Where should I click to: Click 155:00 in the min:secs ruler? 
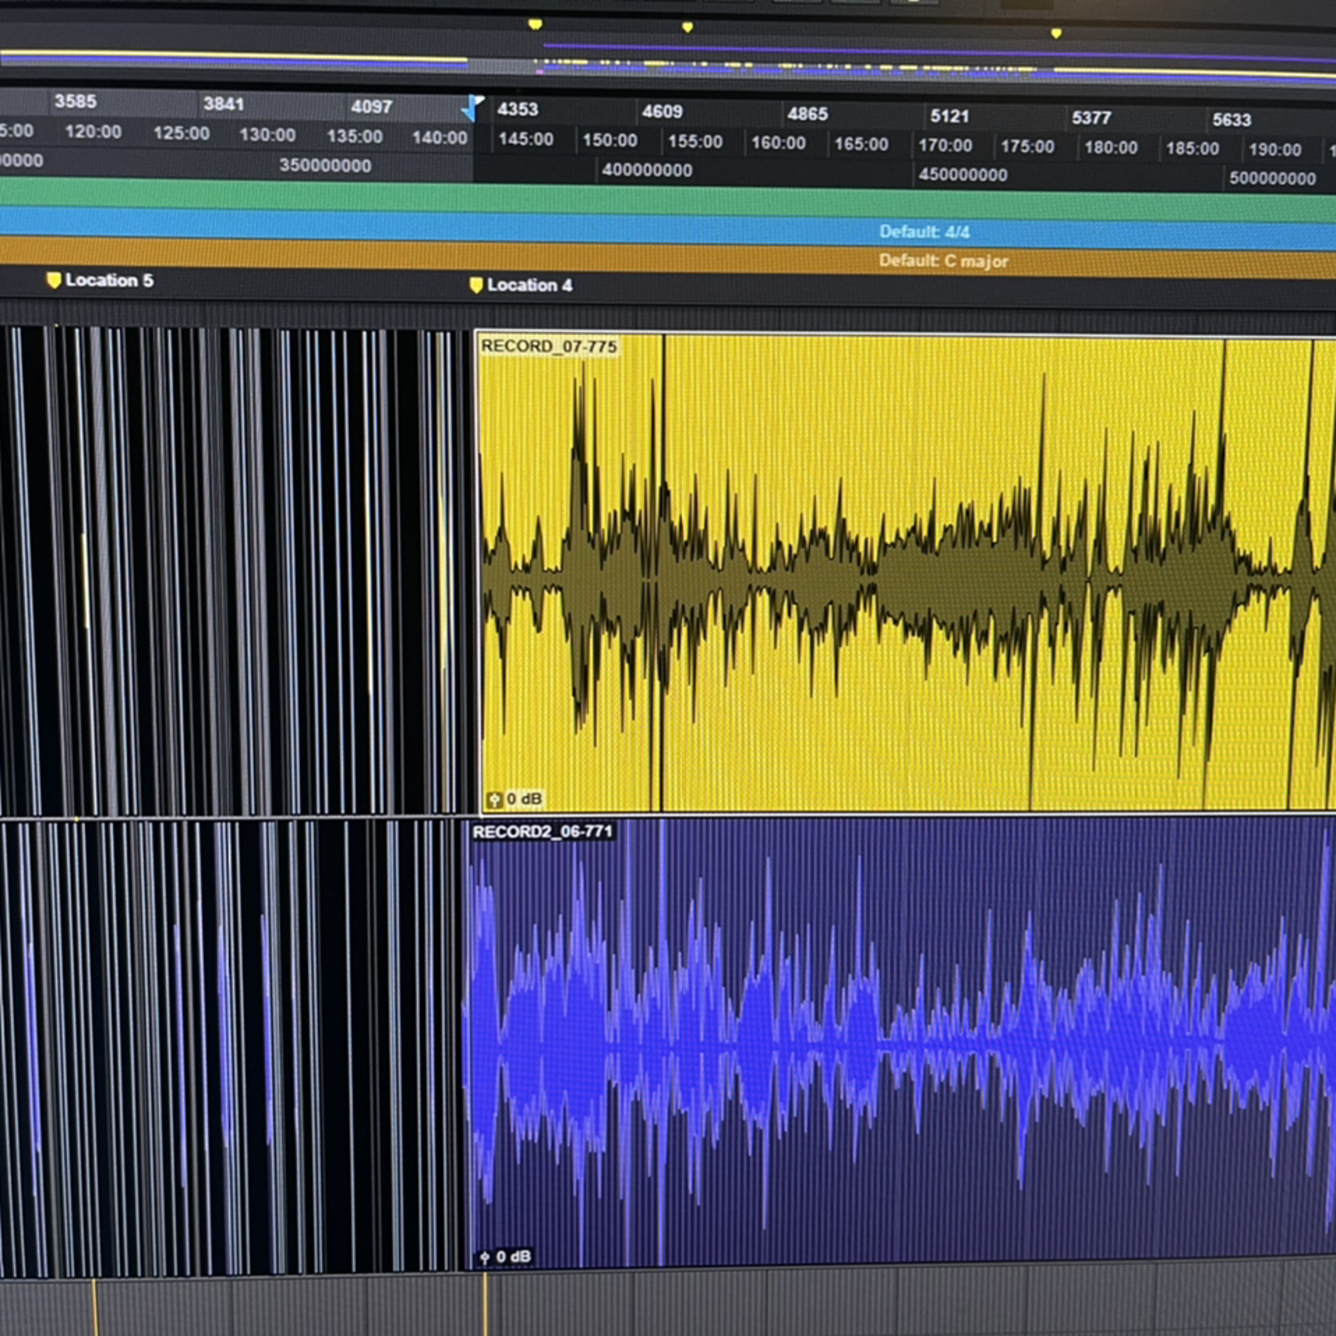pyautogui.click(x=695, y=142)
